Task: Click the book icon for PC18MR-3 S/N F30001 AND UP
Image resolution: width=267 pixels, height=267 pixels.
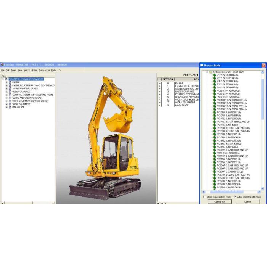Action: [x=214, y=150]
